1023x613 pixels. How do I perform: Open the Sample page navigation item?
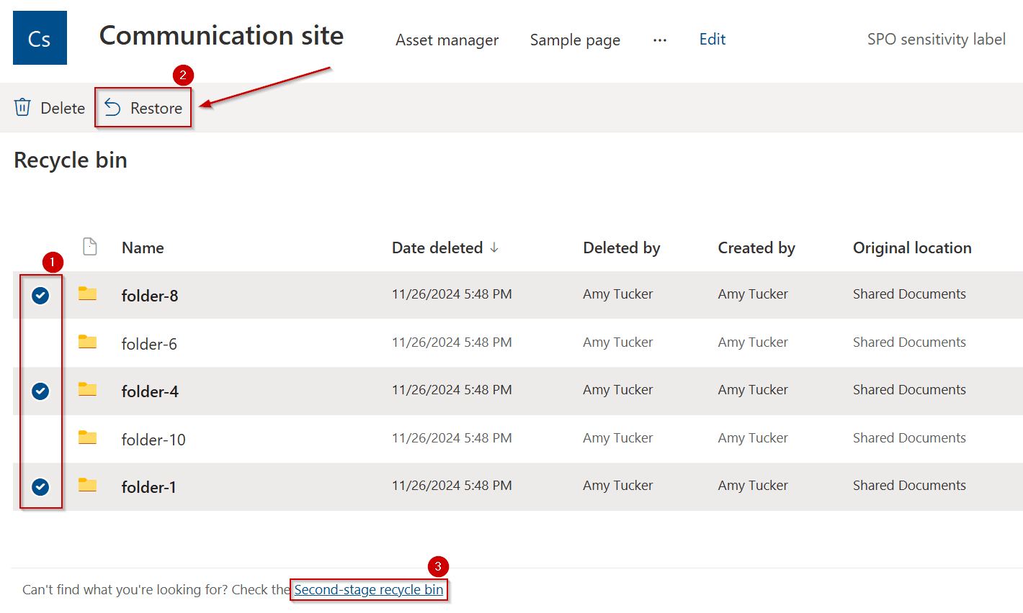coord(574,40)
